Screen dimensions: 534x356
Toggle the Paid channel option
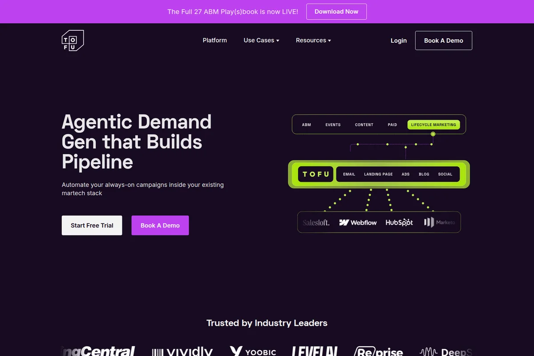pyautogui.click(x=392, y=125)
